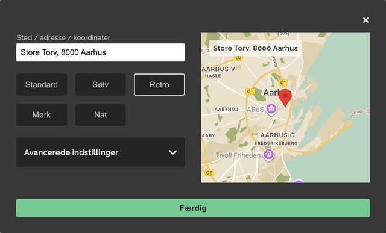Image resolution: width=386 pixels, height=233 pixels.
Task: Click the Store Torv map info label
Action: (x=255, y=48)
